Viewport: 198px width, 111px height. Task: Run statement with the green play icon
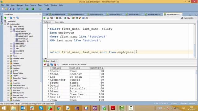coord(45,18)
